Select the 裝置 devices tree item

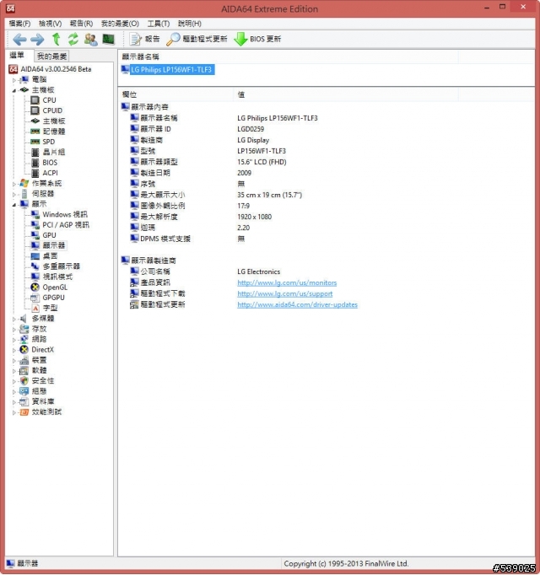click(x=40, y=360)
